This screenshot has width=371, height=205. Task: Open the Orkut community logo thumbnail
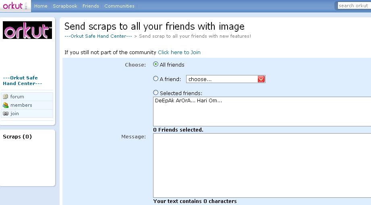[x=27, y=30]
